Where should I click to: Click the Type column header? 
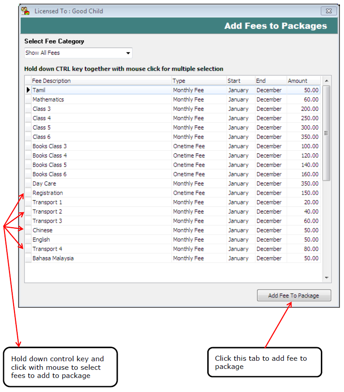(199, 81)
